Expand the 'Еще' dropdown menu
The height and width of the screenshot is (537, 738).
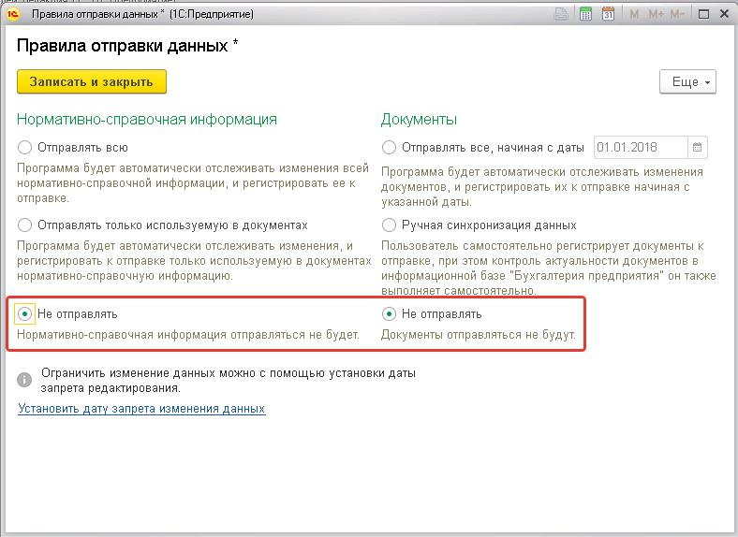(x=687, y=82)
